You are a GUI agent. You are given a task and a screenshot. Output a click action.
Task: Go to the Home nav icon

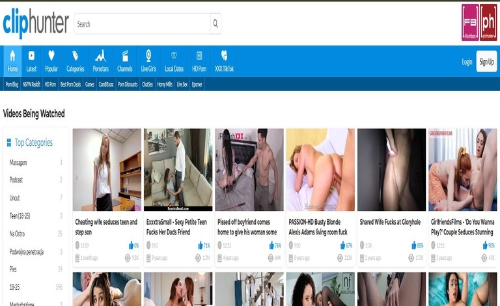click(12, 56)
